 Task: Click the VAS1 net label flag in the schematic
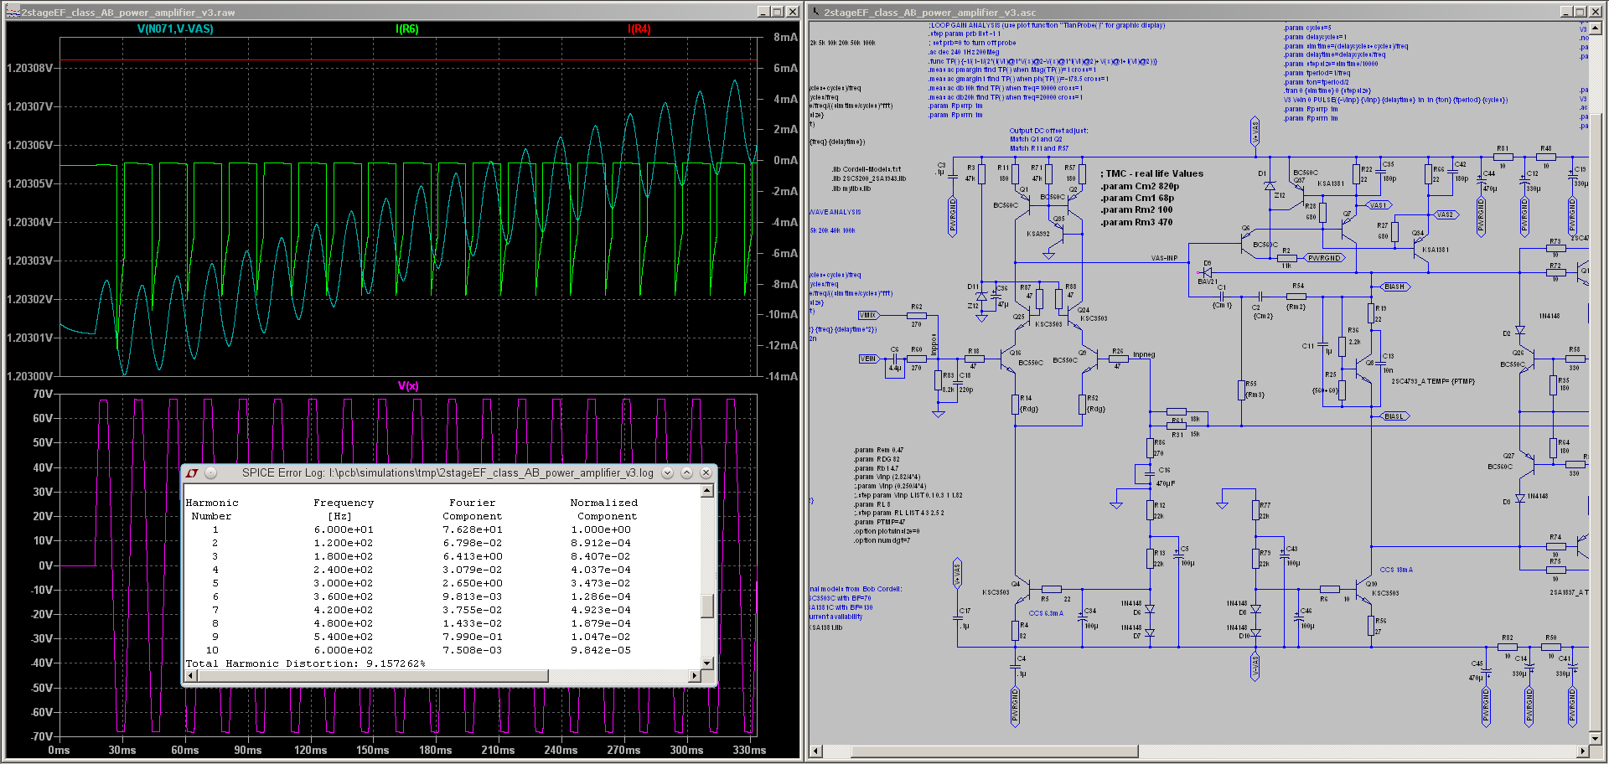[1379, 204]
